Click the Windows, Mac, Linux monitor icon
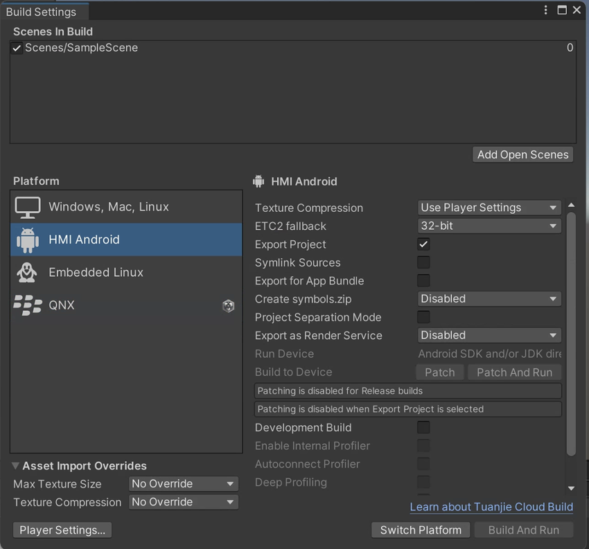Viewport: 589px width, 549px height. pos(28,207)
